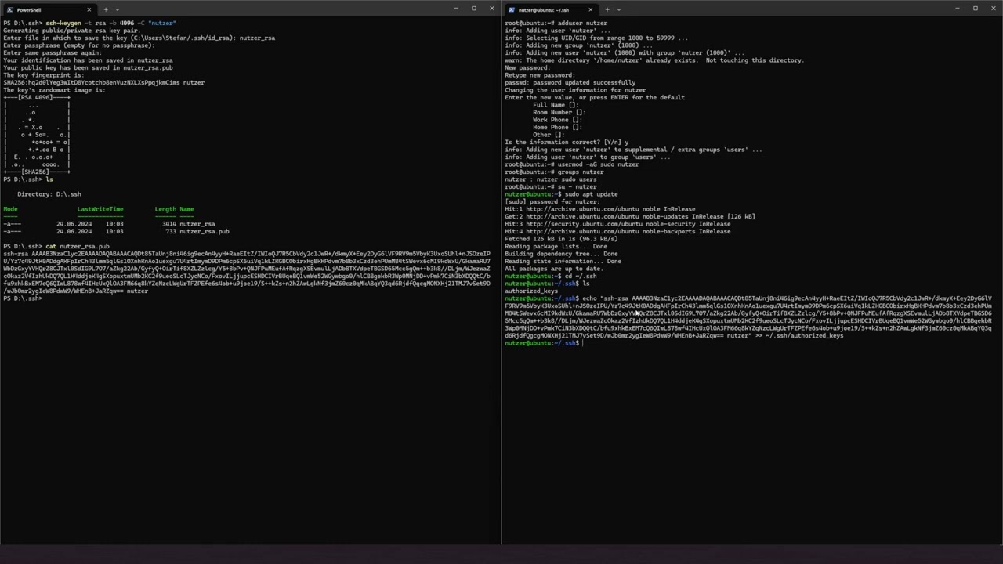Click 'nutzer_rsa' file row with length 3414
Viewport: 1003px width, 564px height.
point(109,224)
